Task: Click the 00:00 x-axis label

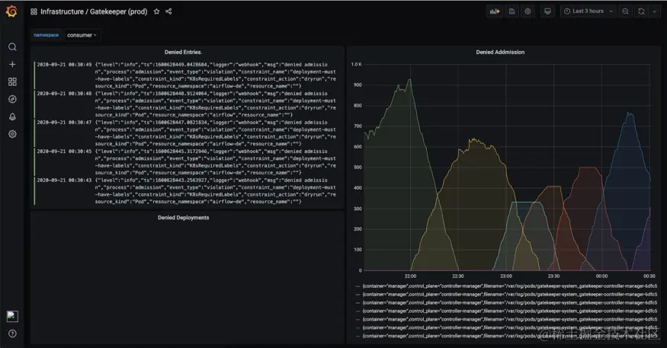Action: click(x=601, y=276)
